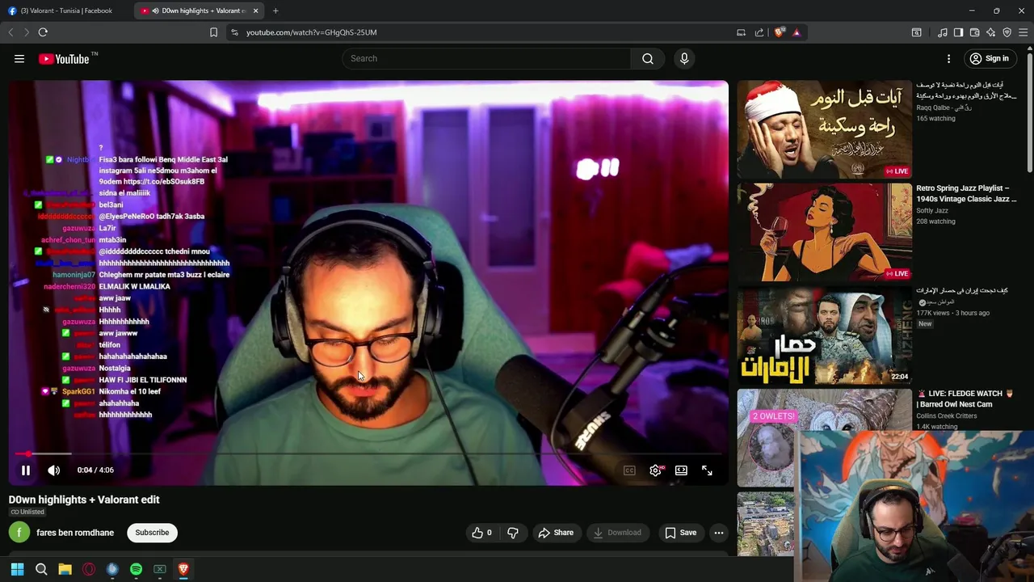The width and height of the screenshot is (1034, 582).
Task: Toggle the browser sidebar panel
Action: (958, 32)
